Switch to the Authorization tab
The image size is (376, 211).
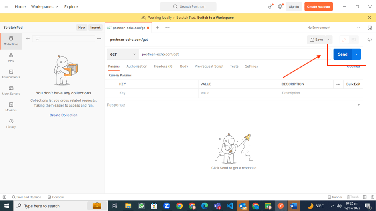(x=137, y=66)
